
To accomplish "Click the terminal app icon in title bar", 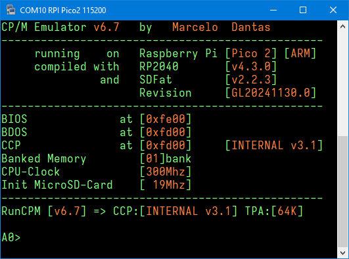I will coord(11,10).
